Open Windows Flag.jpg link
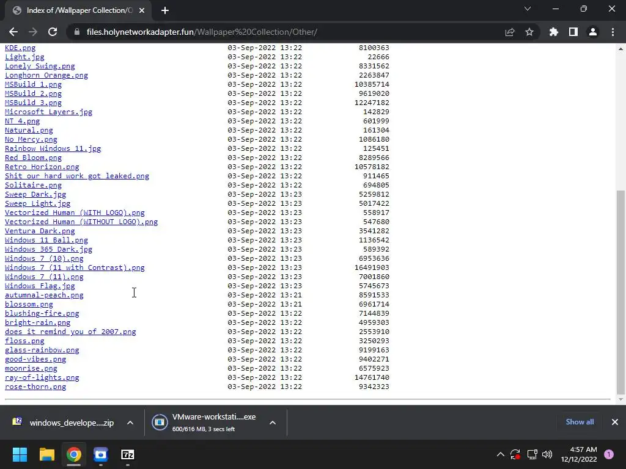626x469 pixels. (x=40, y=286)
